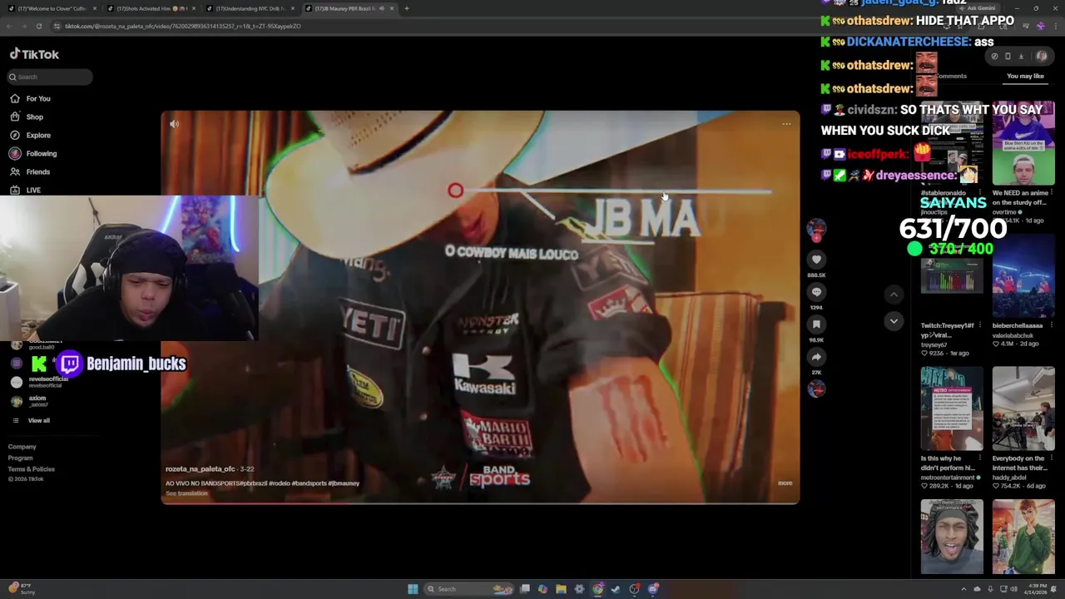The width and height of the screenshot is (1065, 599).
Task: Click the Windows taskbar search box
Action: (x=468, y=589)
